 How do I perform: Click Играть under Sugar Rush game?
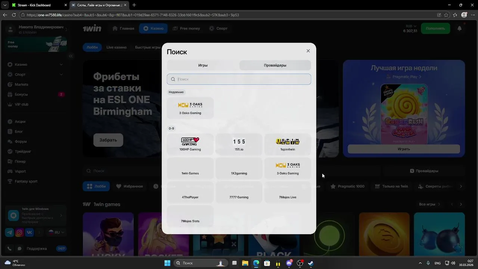[x=404, y=149]
